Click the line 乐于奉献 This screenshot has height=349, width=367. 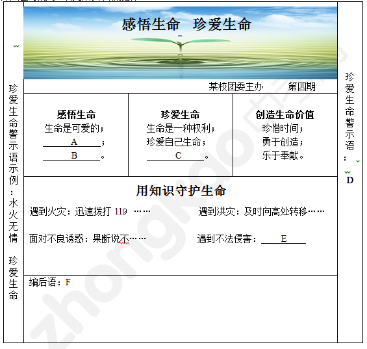(283, 155)
